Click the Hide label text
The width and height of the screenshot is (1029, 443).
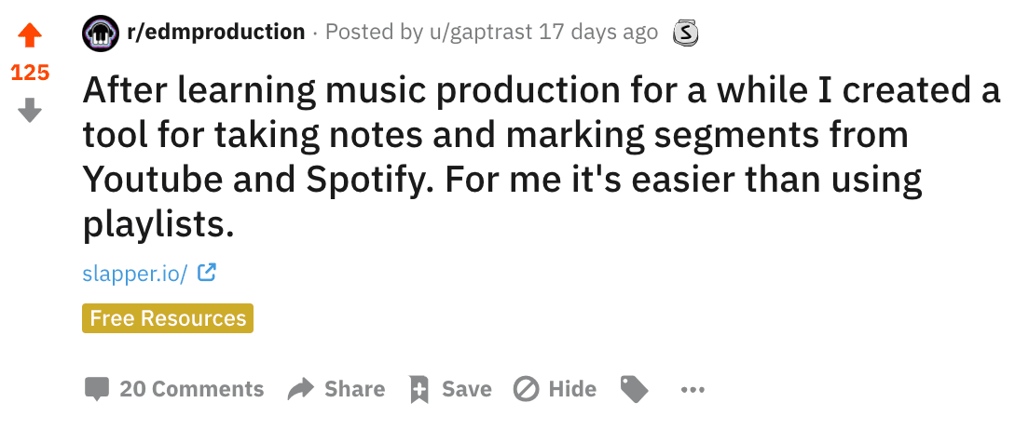572,389
